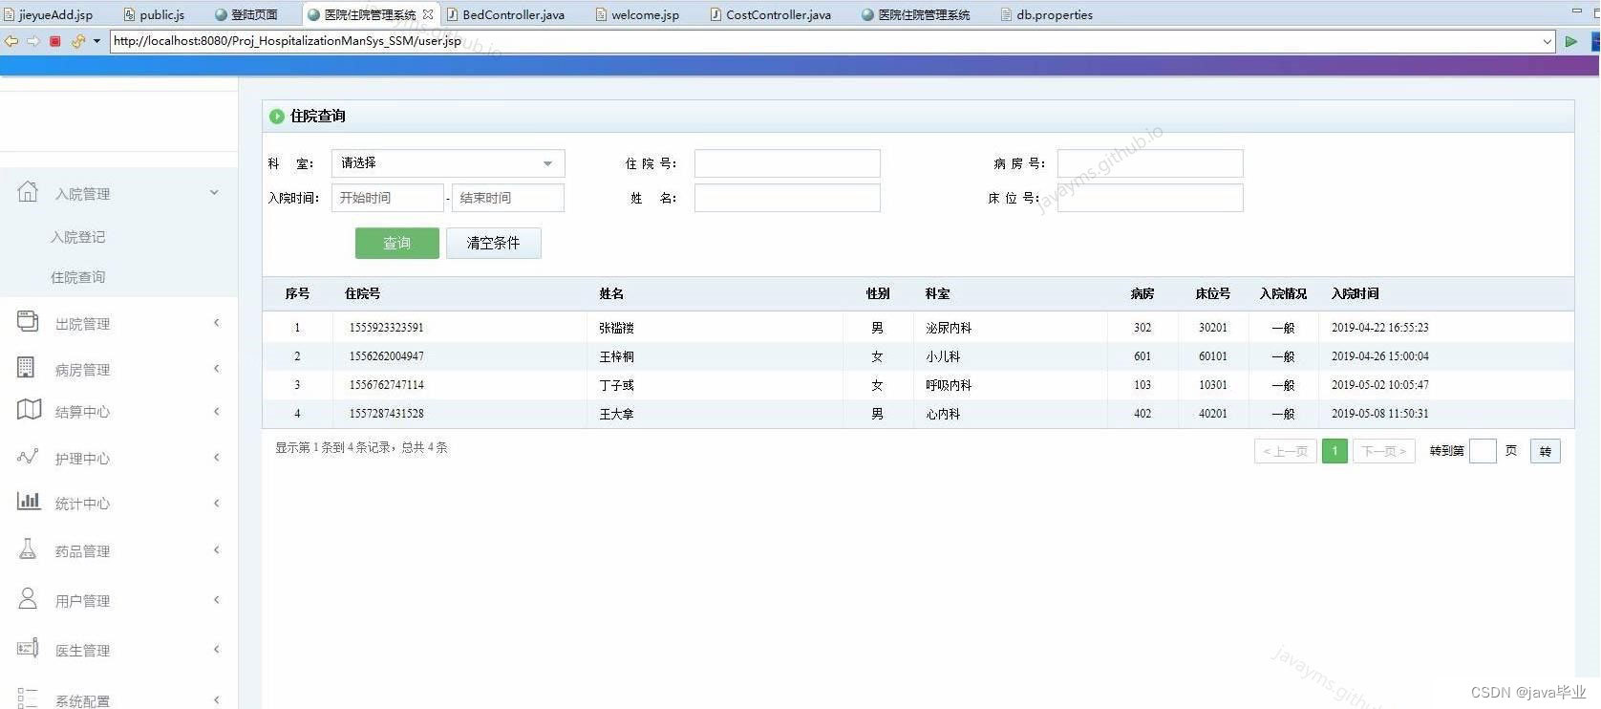
Task: Expand the 医生管理 menu chevron
Action: pos(217,650)
